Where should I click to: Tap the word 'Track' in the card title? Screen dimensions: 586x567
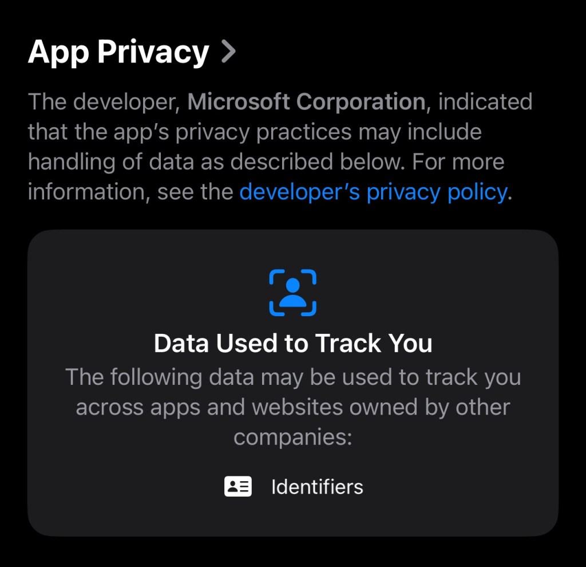click(347, 343)
